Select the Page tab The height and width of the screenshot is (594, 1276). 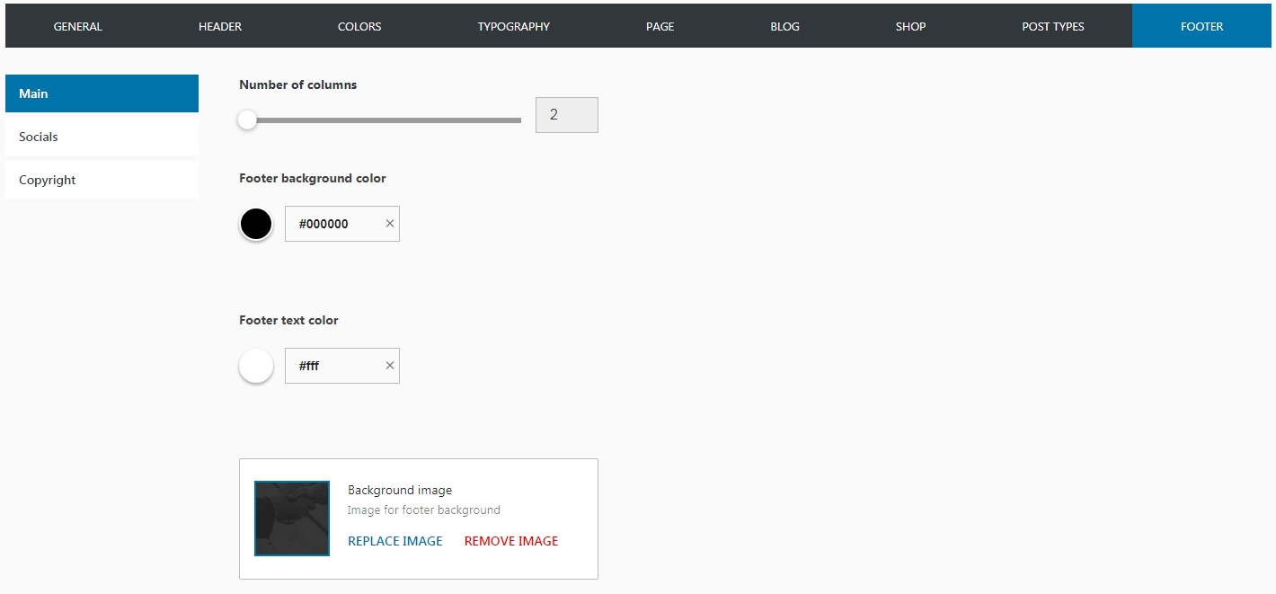660,26
